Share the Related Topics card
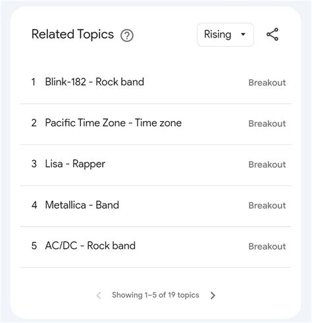The image size is (312, 323). [x=273, y=34]
